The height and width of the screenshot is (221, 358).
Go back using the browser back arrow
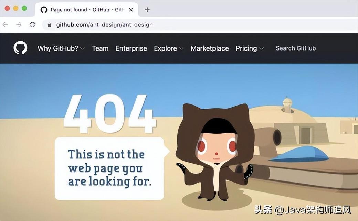point(5,25)
